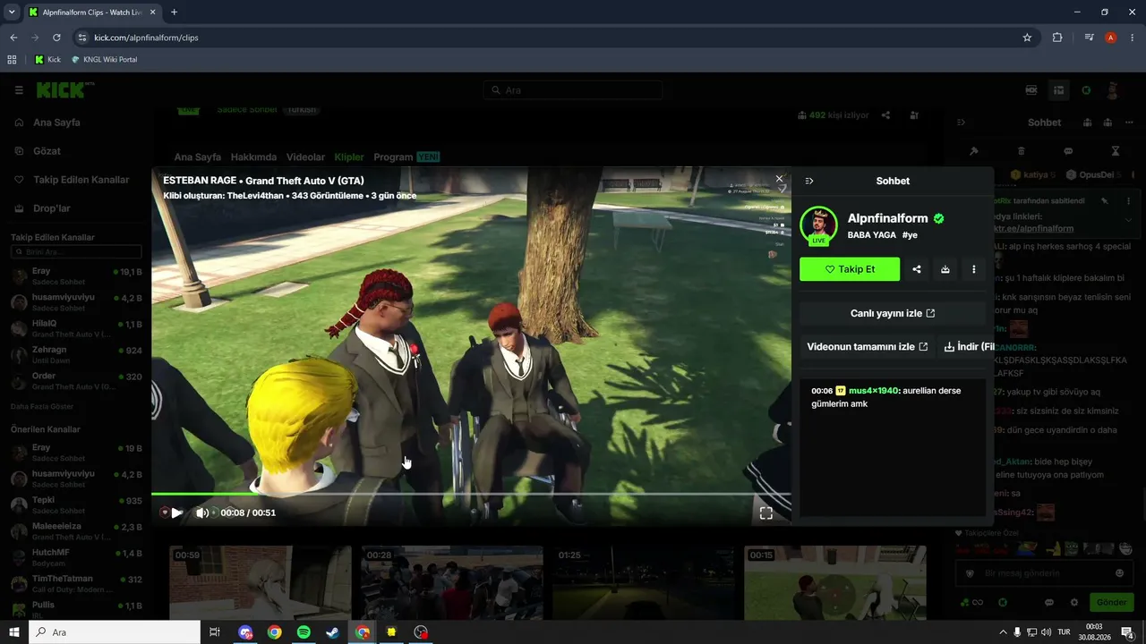Image resolution: width=1146 pixels, height=644 pixels.
Task: Seek along the clip progress bar
Action: click(471, 493)
